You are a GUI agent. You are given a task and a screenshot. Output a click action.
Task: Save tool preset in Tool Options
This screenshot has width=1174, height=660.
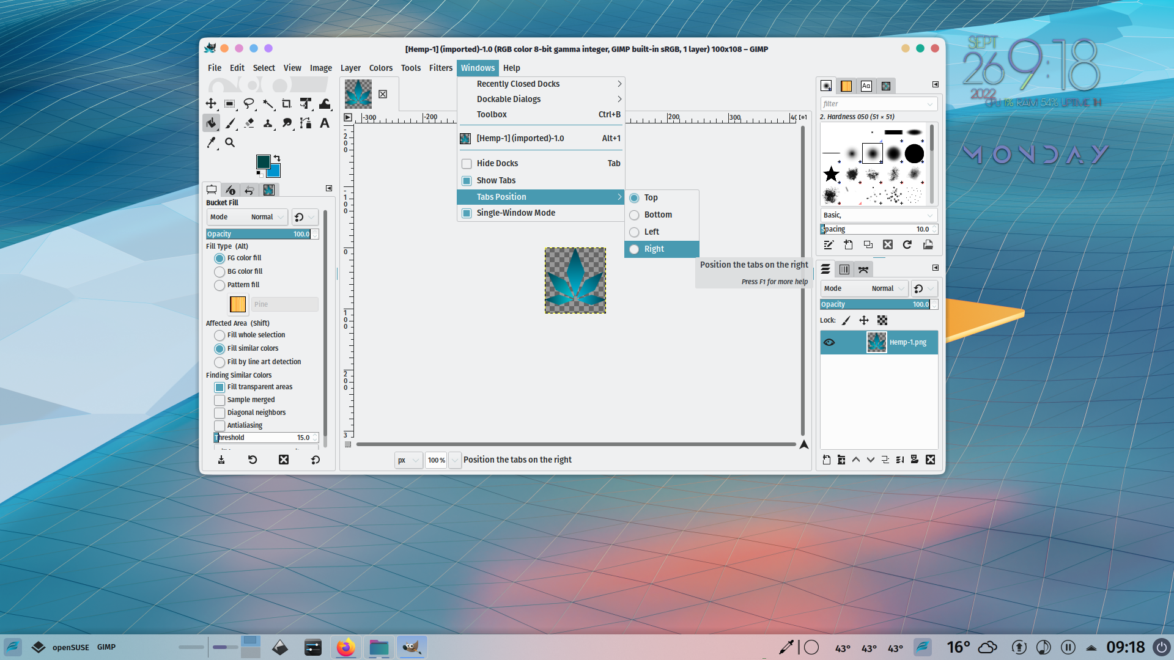click(x=221, y=460)
